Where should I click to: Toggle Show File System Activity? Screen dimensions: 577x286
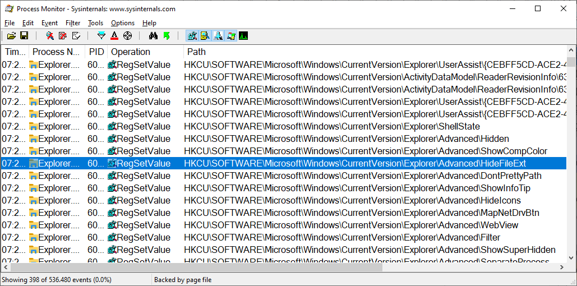(205, 36)
